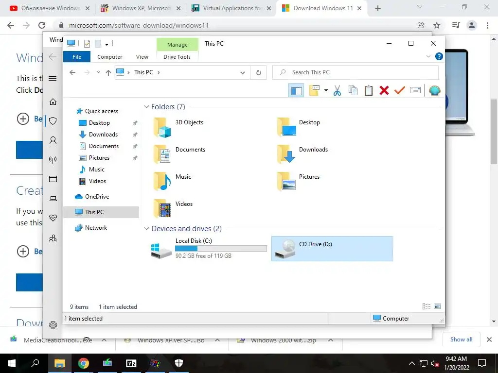The width and height of the screenshot is (498, 373).
Task: Select Documents in navigation pane
Action: click(x=104, y=146)
